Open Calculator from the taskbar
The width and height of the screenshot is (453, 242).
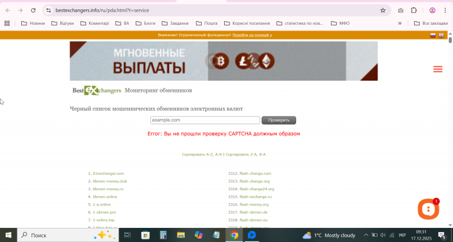[x=163, y=235]
